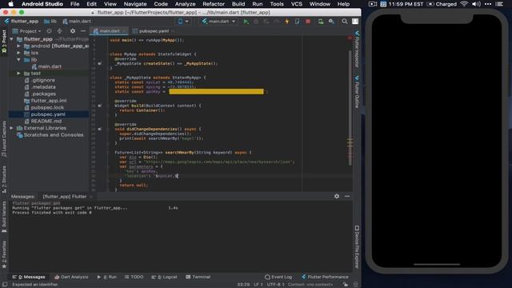Open the VCS menu
This screenshot has height=288, width=512.
click(x=297, y=4)
